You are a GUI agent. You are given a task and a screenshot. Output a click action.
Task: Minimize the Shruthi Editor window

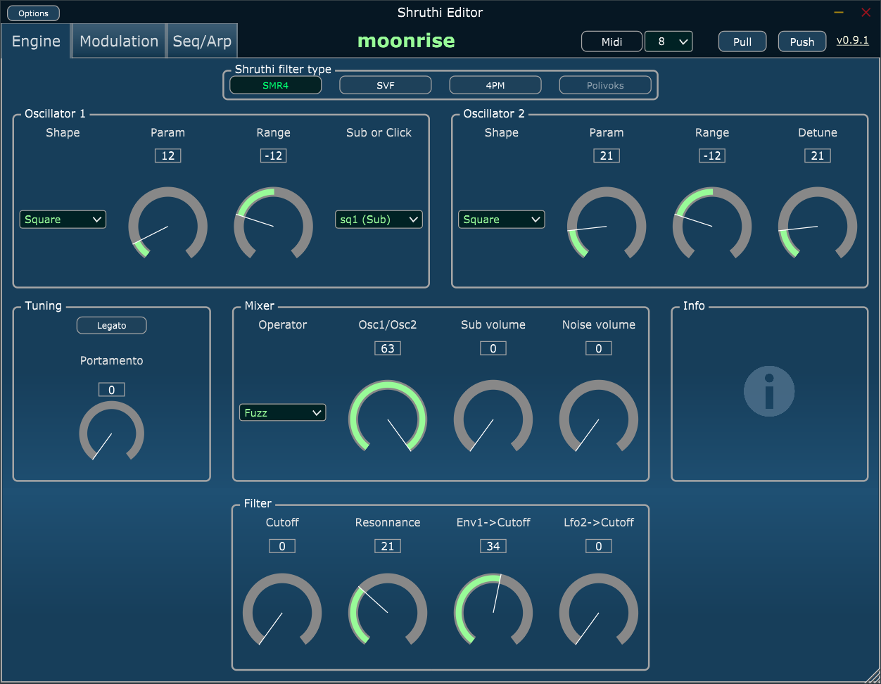click(839, 12)
